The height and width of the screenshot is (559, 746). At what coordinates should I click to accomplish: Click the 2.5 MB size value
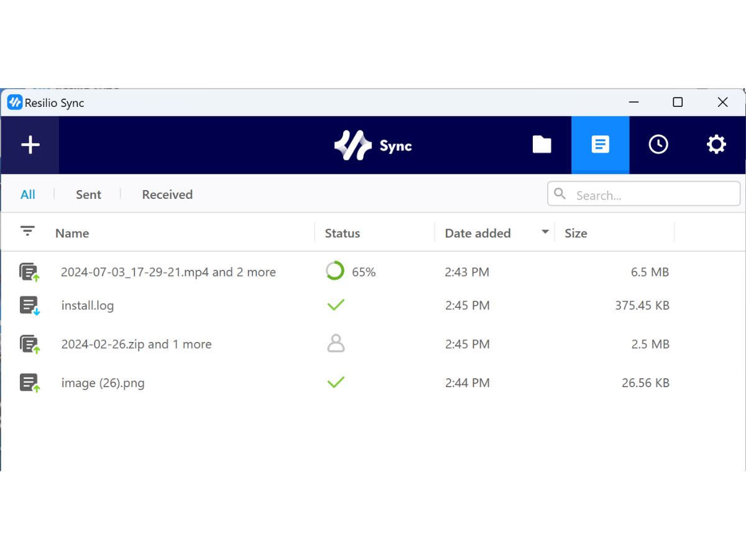pyautogui.click(x=650, y=344)
